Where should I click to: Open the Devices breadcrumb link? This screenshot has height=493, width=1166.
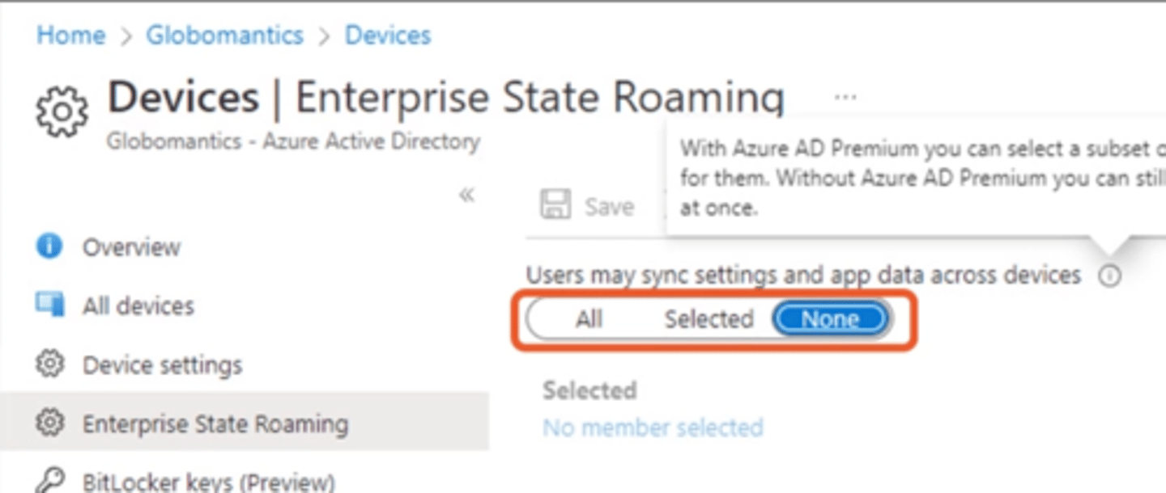coord(388,36)
